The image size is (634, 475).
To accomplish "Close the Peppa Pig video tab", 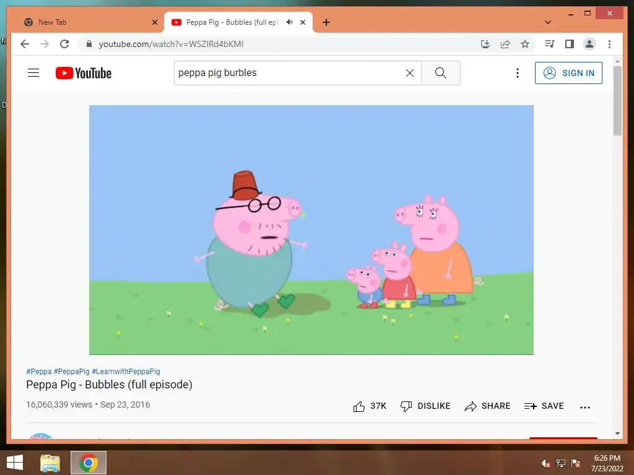I will 302,22.
